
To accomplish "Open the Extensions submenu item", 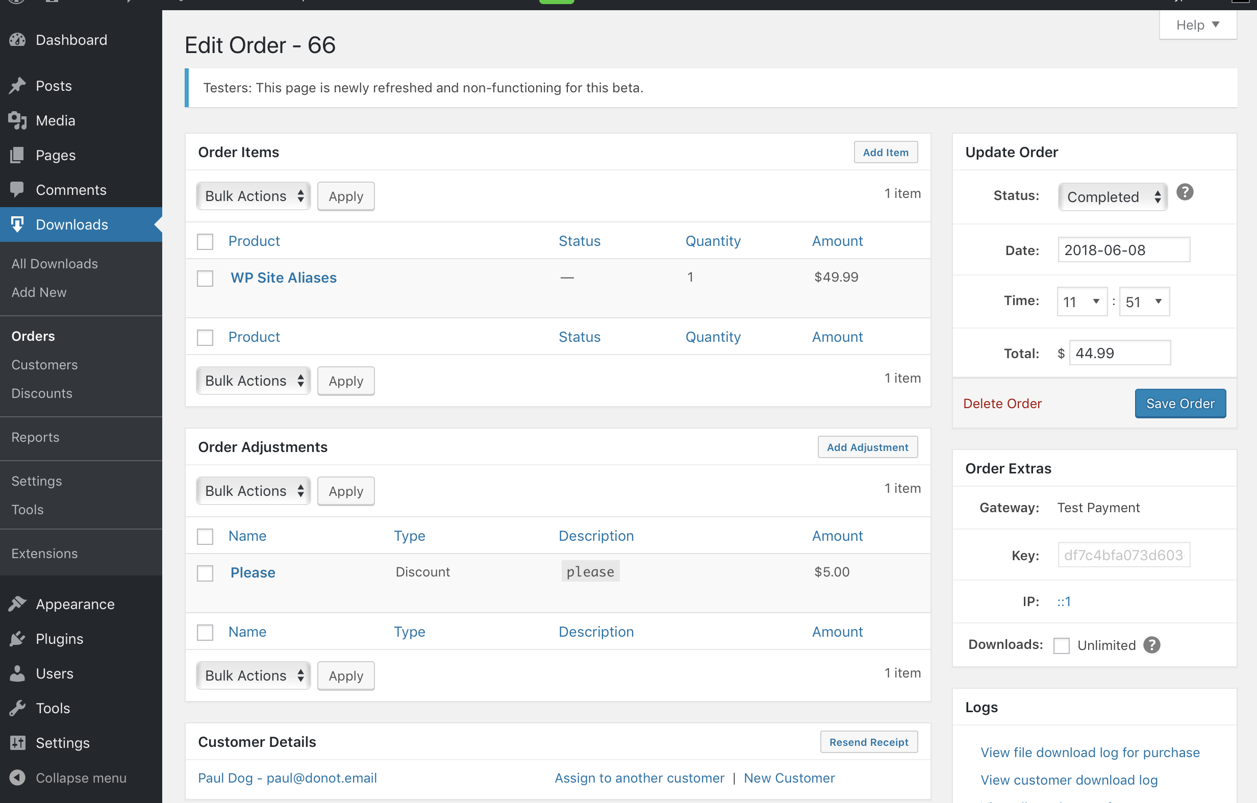I will point(44,554).
